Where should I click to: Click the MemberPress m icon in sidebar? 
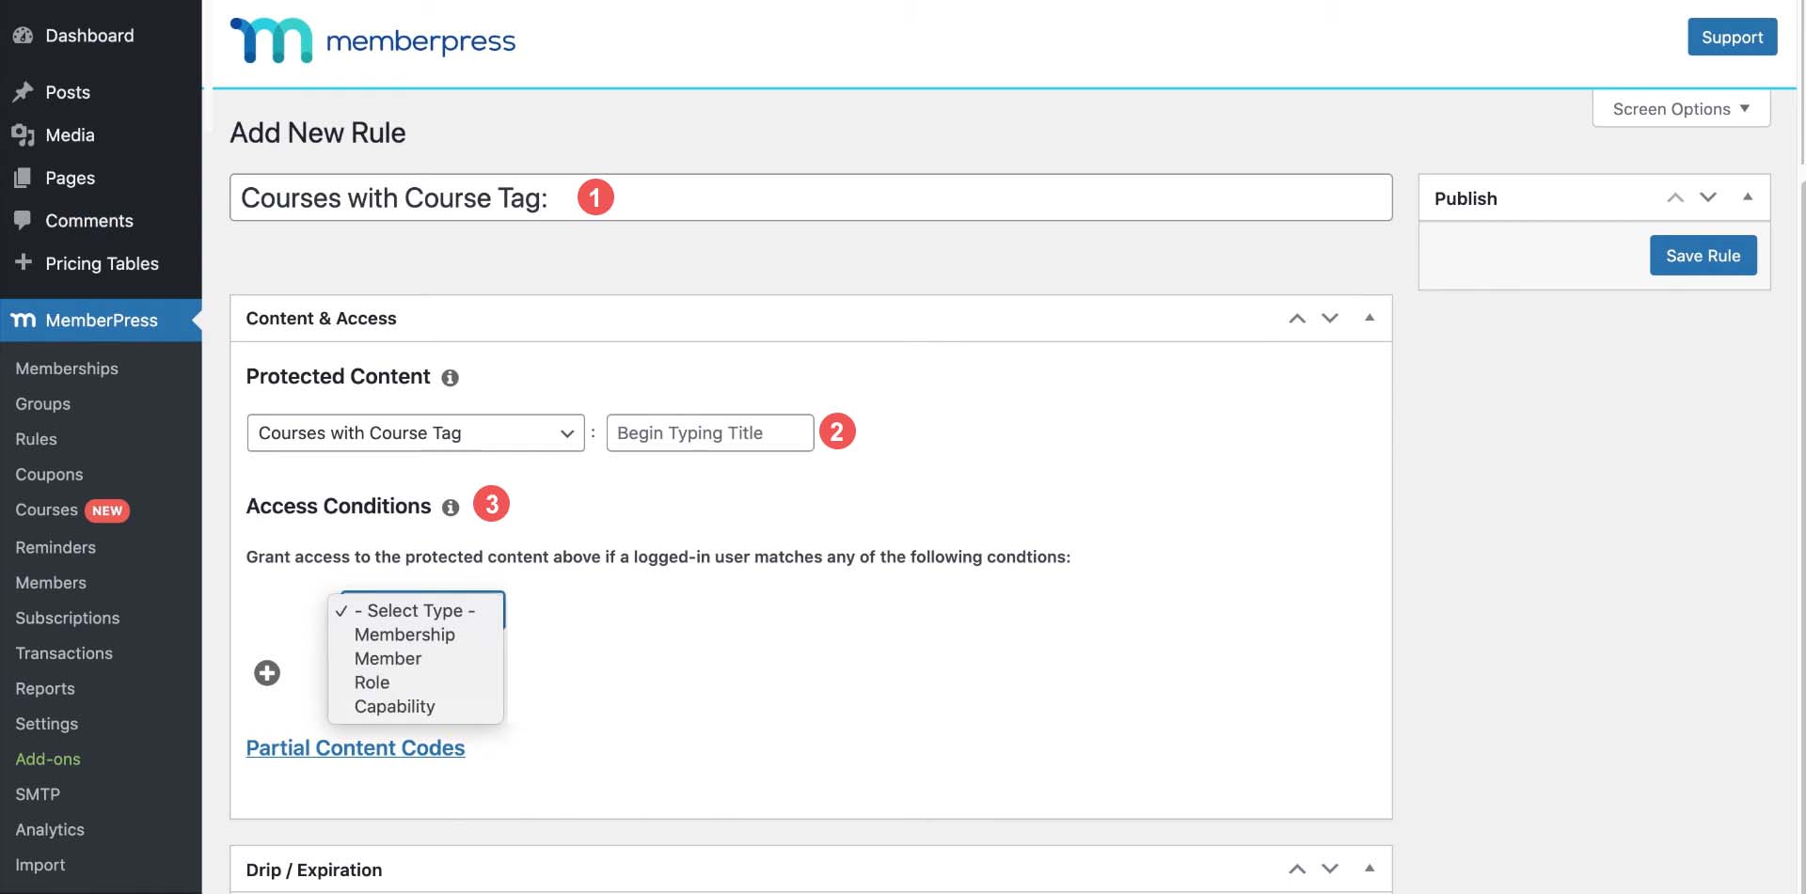[24, 321]
